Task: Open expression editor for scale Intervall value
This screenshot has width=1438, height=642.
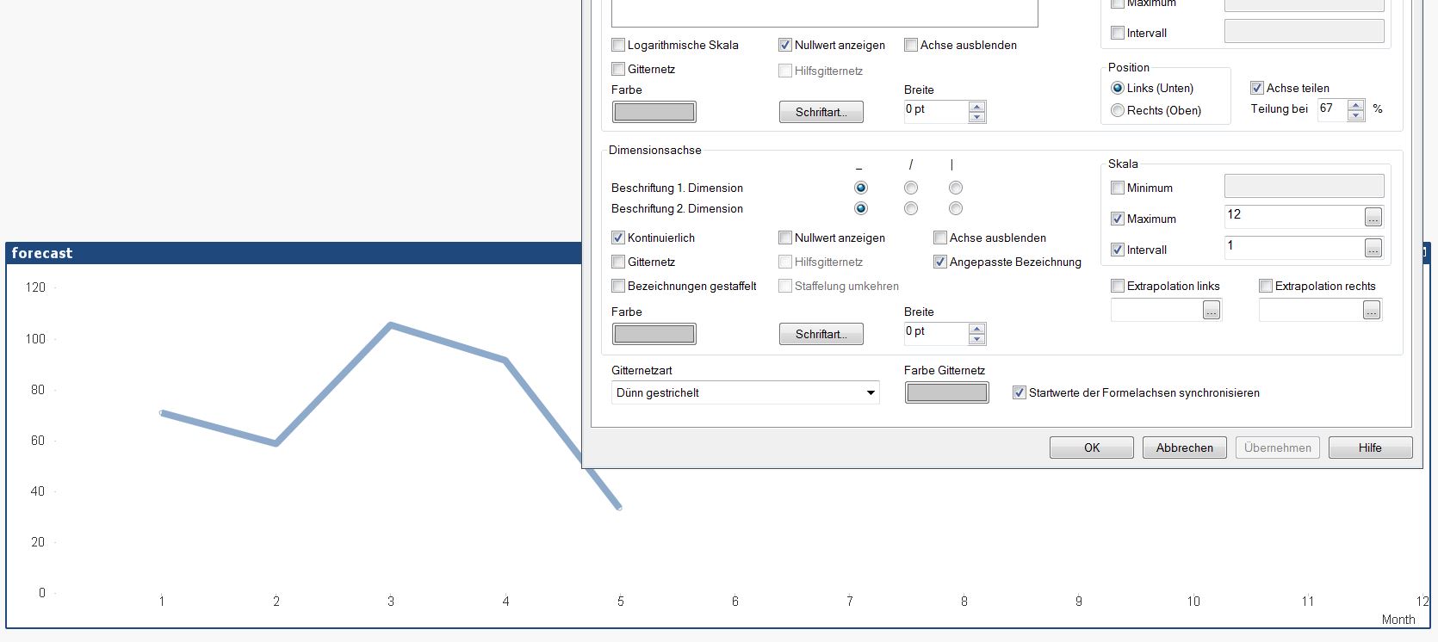Action: pyautogui.click(x=1373, y=249)
